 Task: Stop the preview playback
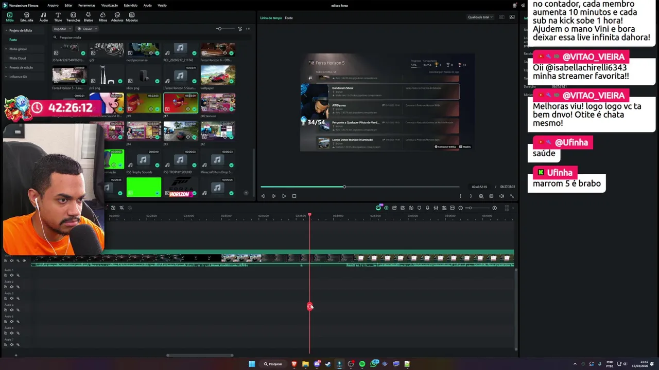294,196
